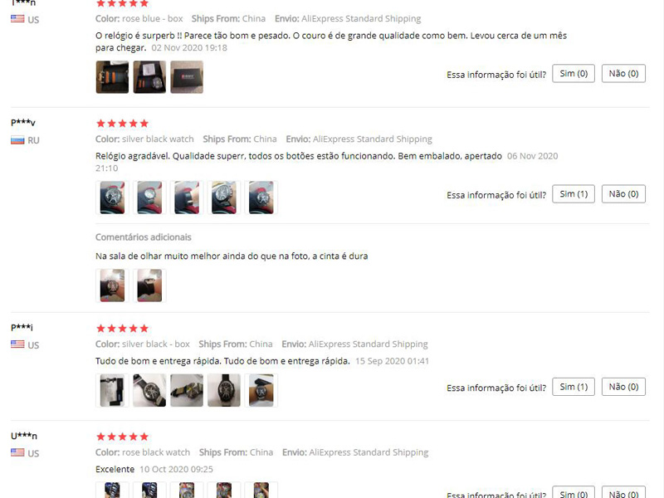
Task: Open first wrist photo in P***v review
Action: click(112, 198)
